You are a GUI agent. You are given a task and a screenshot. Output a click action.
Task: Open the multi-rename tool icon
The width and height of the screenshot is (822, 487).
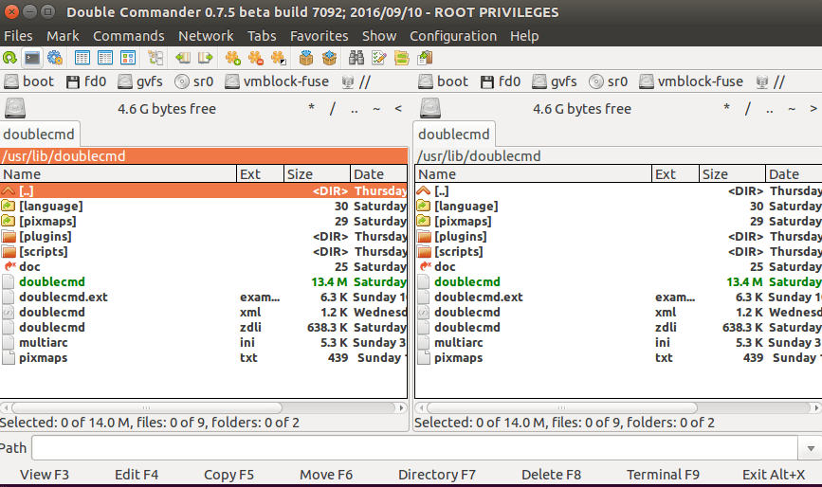pos(379,58)
